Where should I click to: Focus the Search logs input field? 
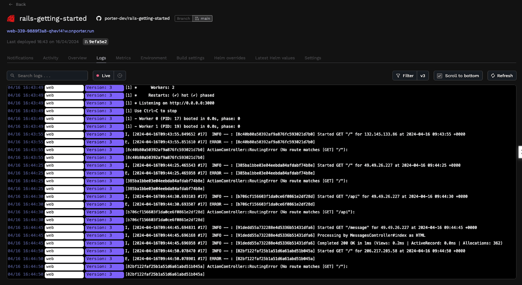(x=47, y=76)
